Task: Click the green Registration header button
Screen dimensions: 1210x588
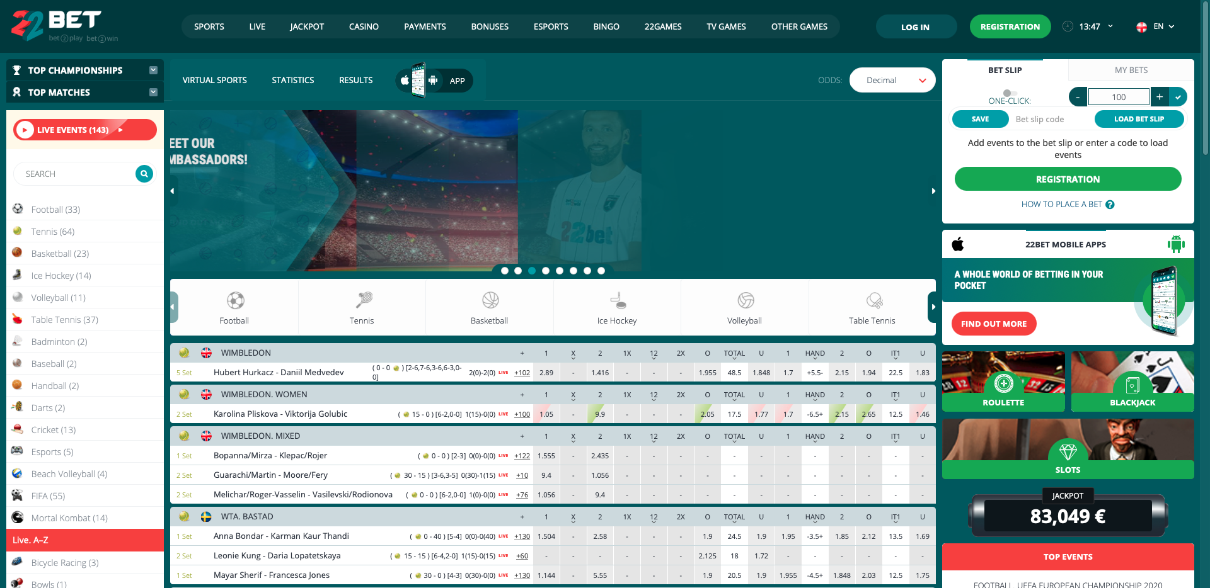Action: pos(1010,26)
